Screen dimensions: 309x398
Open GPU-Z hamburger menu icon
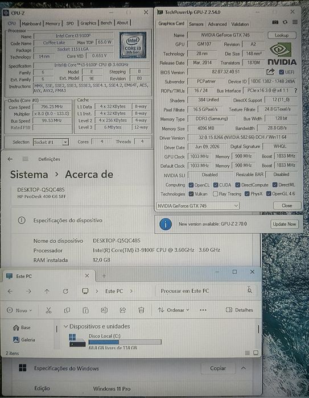coord(295,22)
